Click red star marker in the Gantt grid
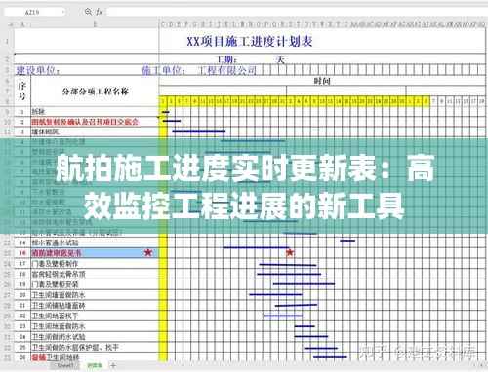This screenshot has height=372, width=488. tap(290, 252)
